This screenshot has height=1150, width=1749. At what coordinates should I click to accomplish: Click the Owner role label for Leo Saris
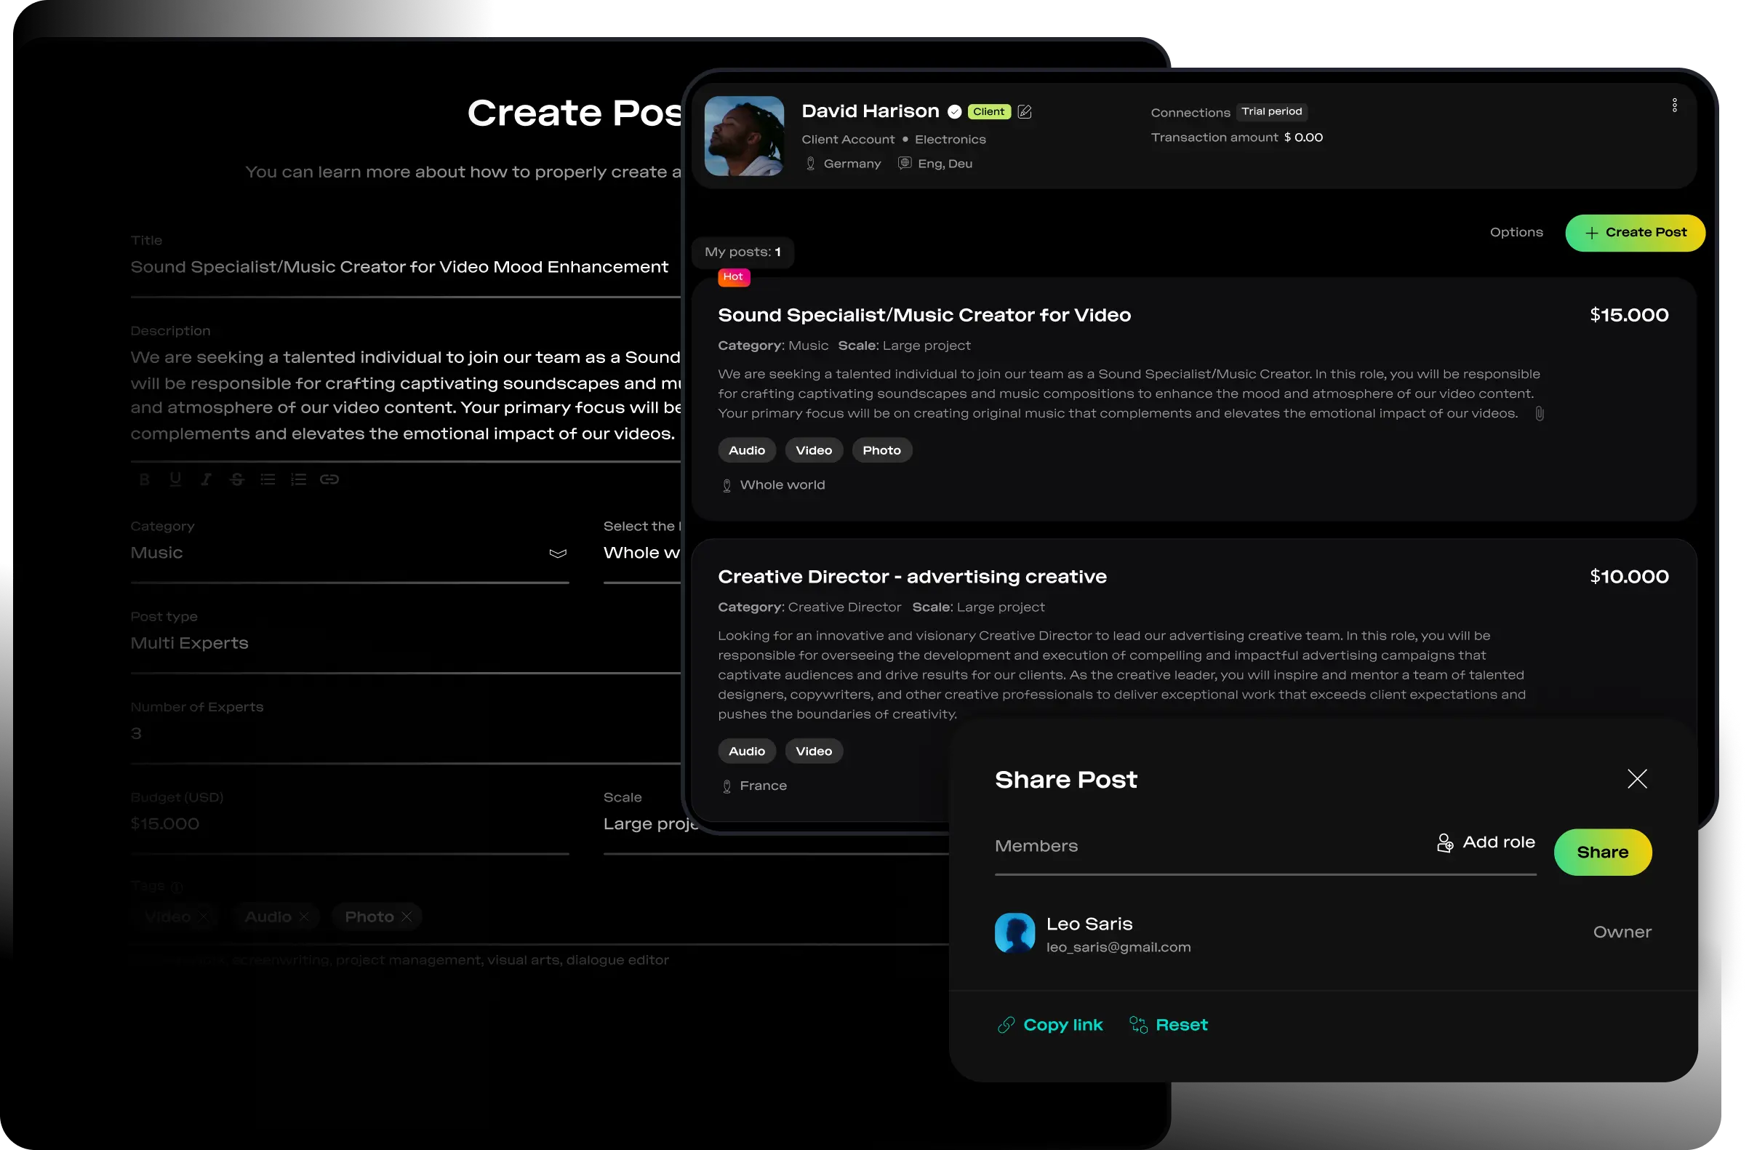click(1622, 933)
